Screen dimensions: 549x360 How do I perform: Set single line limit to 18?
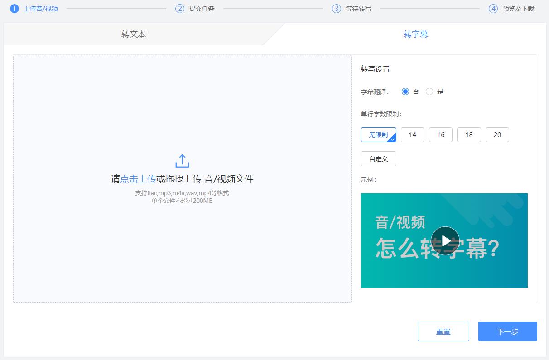469,135
